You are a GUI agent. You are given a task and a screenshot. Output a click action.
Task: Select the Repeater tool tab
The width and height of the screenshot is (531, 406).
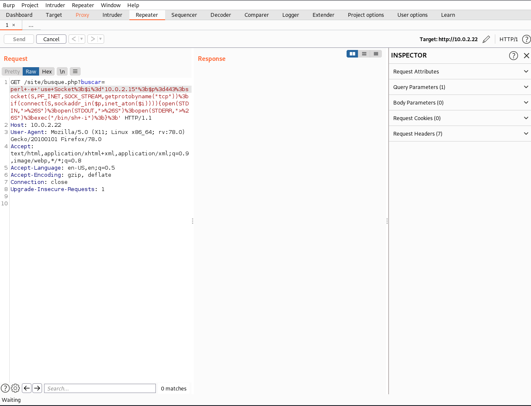click(147, 15)
